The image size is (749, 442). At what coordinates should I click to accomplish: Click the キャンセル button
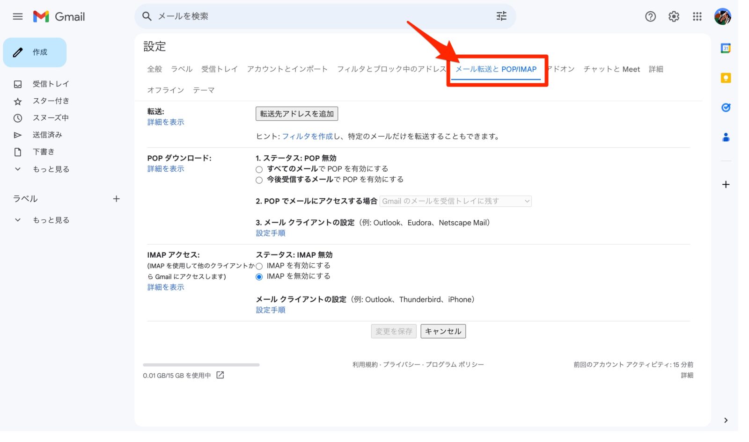tap(443, 331)
